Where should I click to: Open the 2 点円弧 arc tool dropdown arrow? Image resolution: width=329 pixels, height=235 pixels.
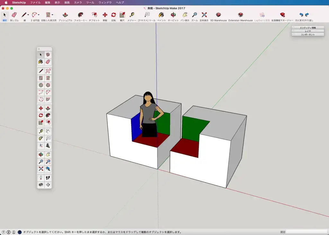[x=39, y=15]
